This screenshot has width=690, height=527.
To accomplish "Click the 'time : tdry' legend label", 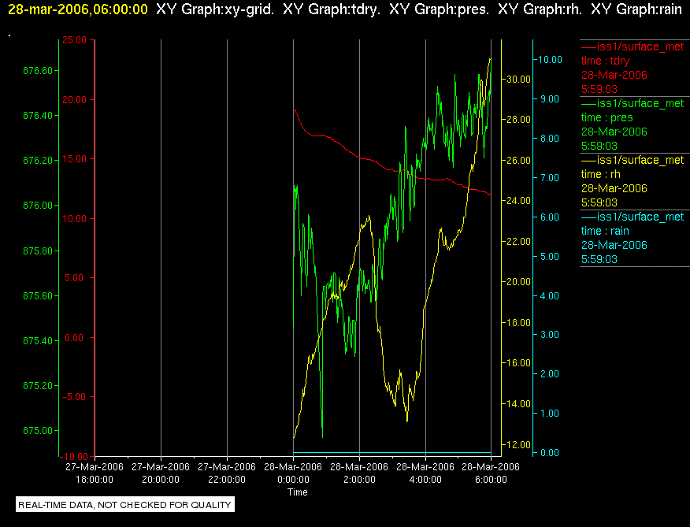I will tap(605, 61).
